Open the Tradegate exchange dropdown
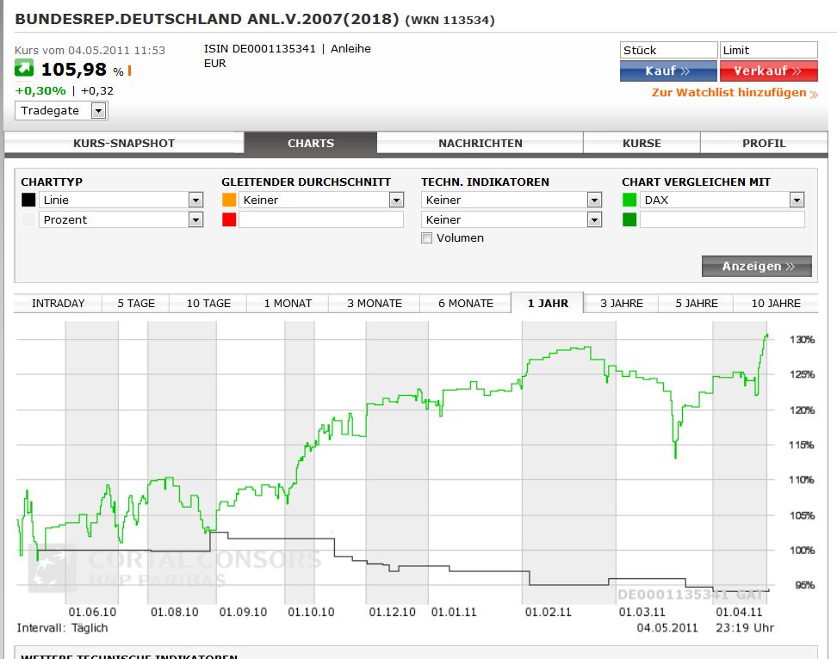837x659 pixels. pos(98,110)
